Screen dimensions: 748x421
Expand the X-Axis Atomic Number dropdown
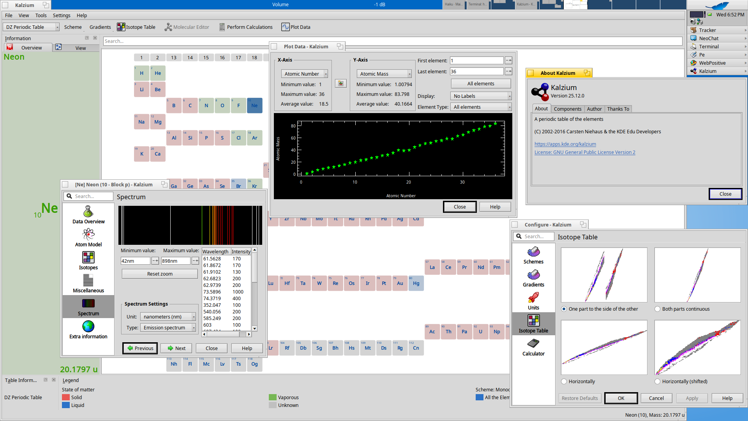(305, 74)
